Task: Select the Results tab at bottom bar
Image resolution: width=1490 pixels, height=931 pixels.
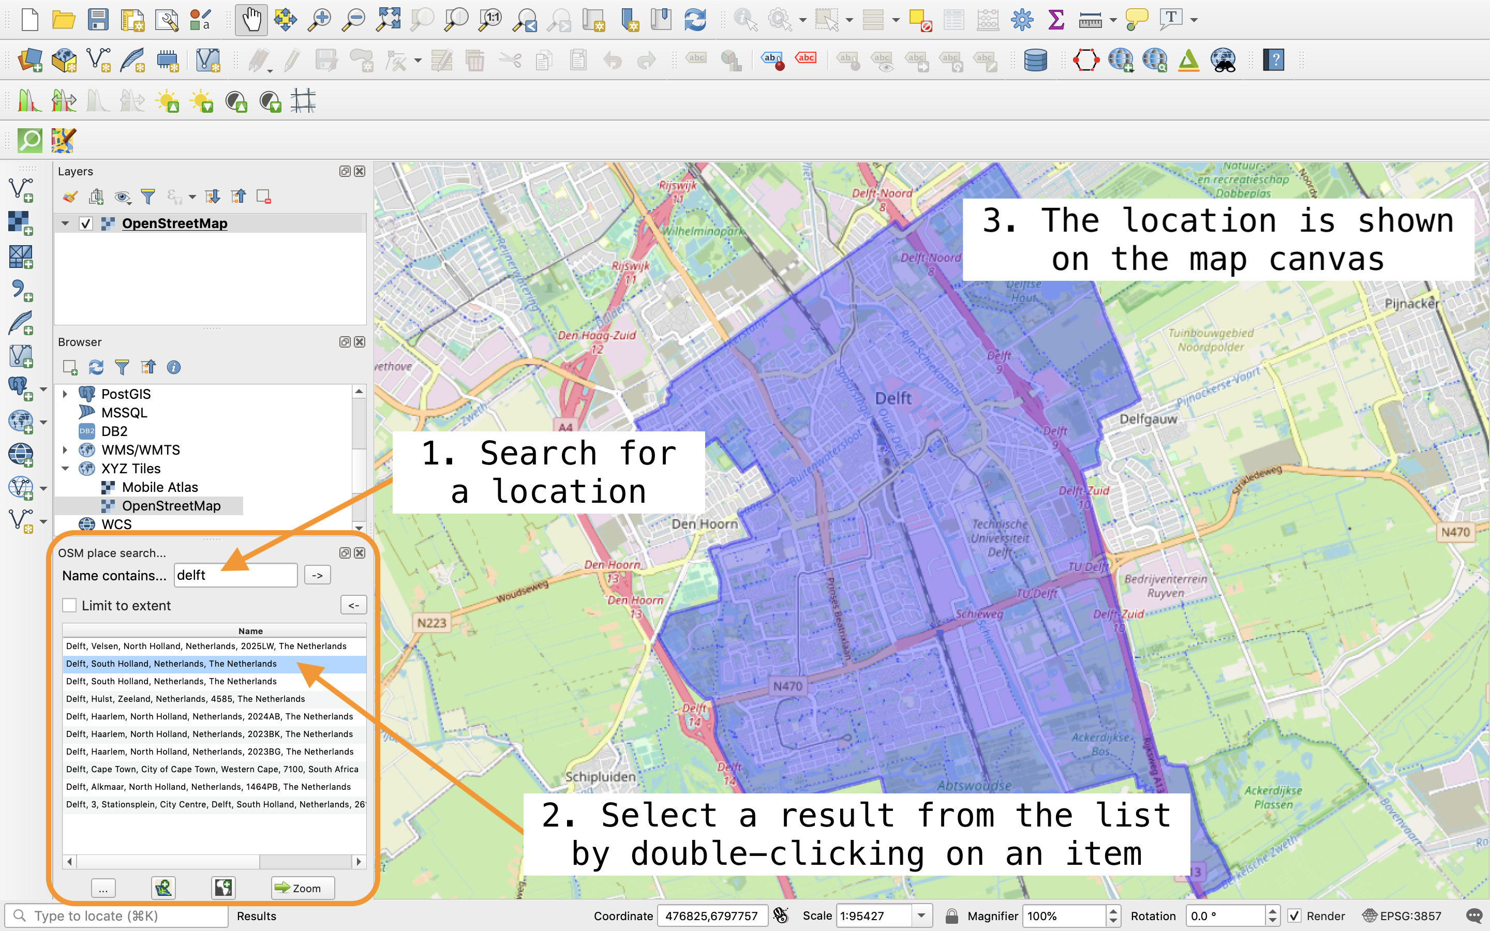Action: (x=255, y=916)
